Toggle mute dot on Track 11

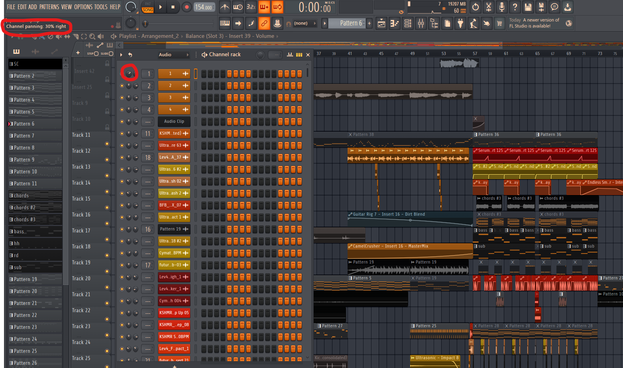(x=107, y=144)
